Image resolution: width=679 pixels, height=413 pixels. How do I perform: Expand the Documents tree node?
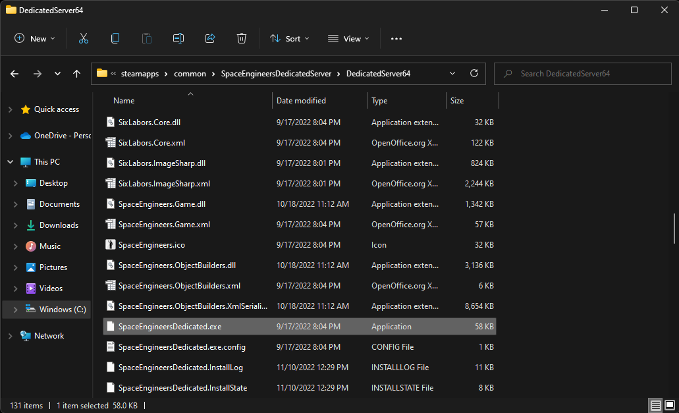pyautogui.click(x=16, y=204)
